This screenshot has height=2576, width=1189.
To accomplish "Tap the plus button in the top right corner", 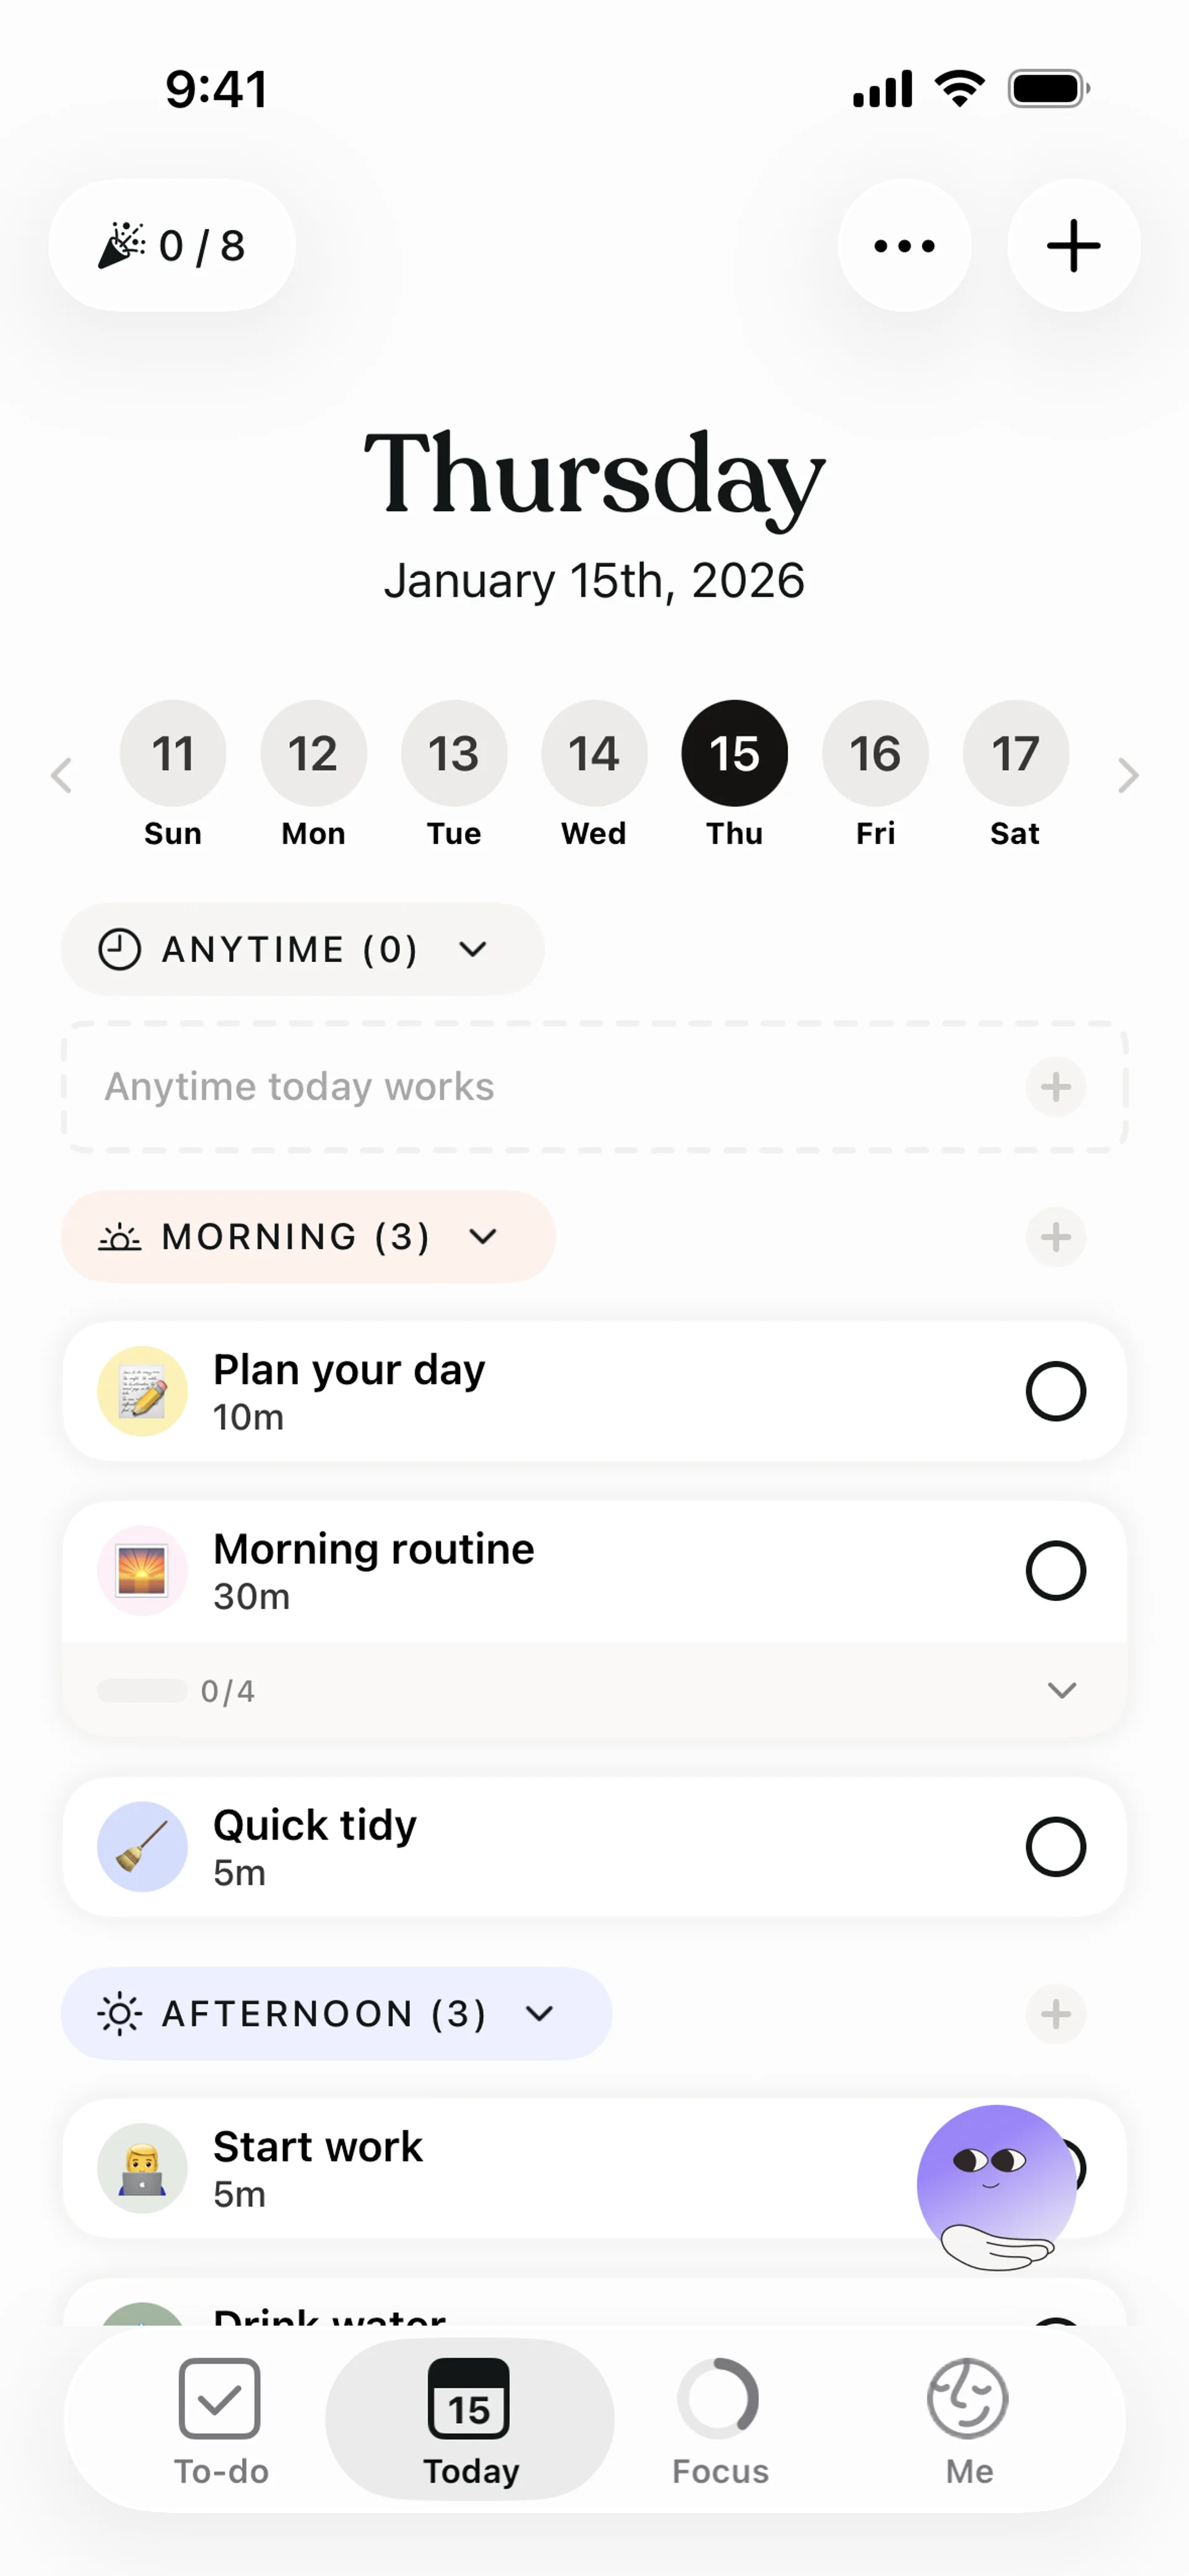I will tap(1073, 245).
